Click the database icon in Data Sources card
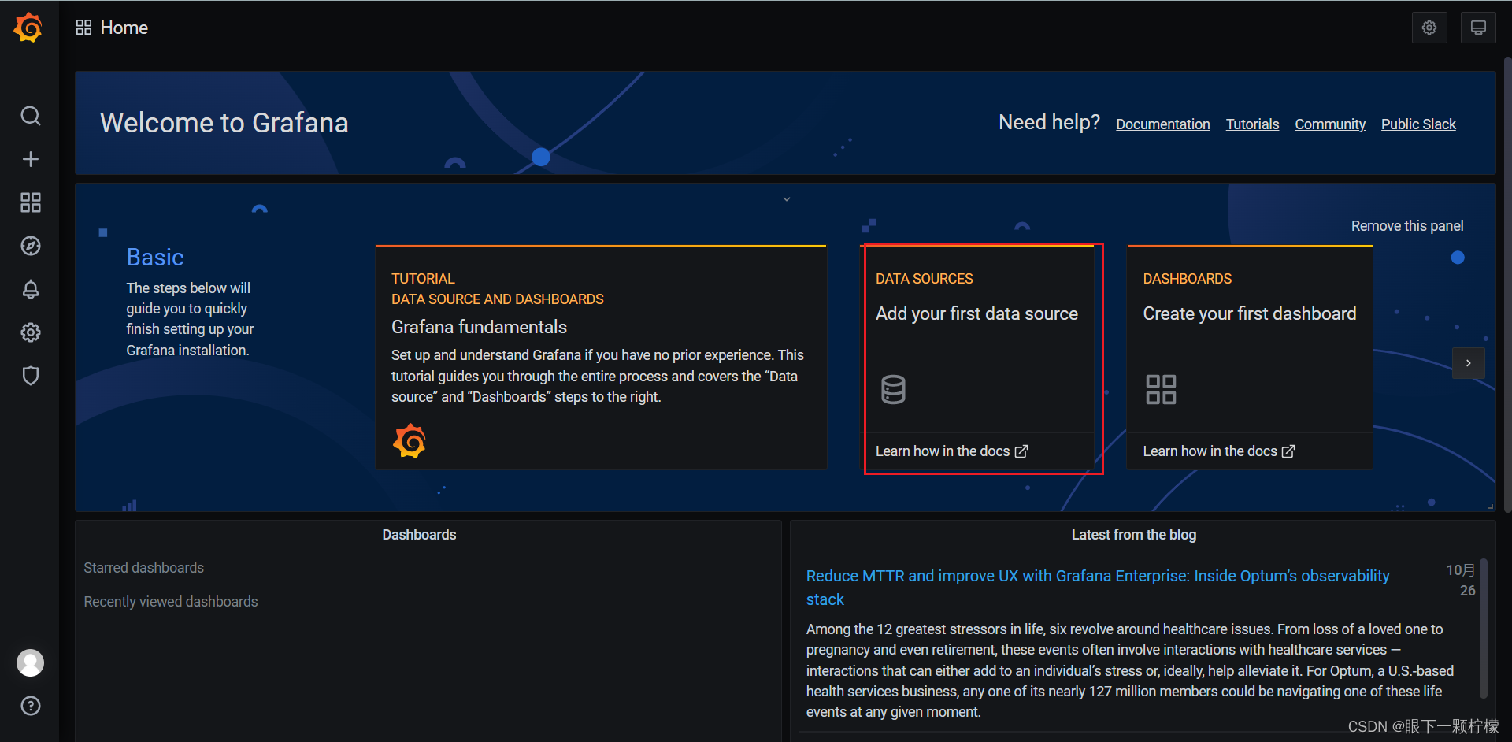 click(893, 389)
